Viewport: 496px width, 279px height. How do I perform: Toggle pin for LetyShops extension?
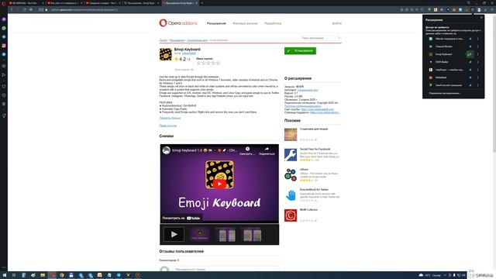(x=470, y=70)
